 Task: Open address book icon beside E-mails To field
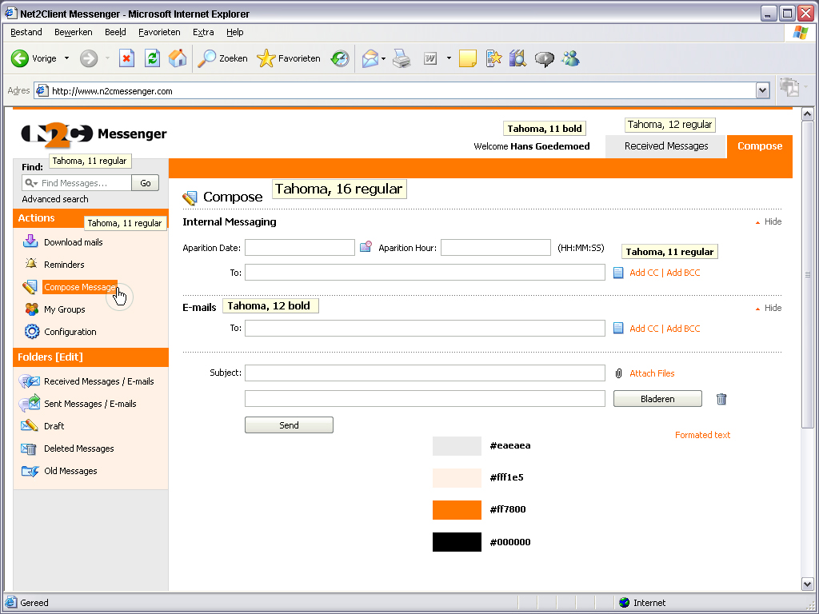coord(618,328)
